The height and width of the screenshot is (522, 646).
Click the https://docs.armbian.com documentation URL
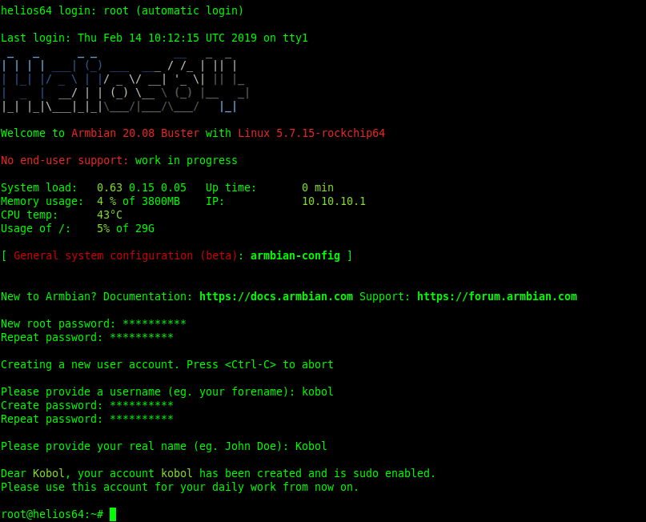tap(276, 297)
